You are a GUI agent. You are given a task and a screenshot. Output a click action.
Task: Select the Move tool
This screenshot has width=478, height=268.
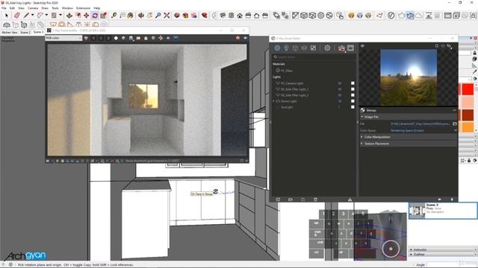point(87,15)
